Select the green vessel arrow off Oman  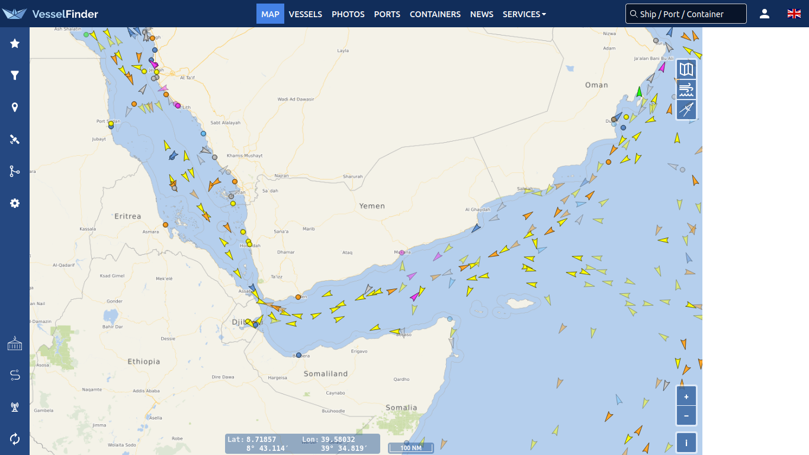click(x=639, y=92)
